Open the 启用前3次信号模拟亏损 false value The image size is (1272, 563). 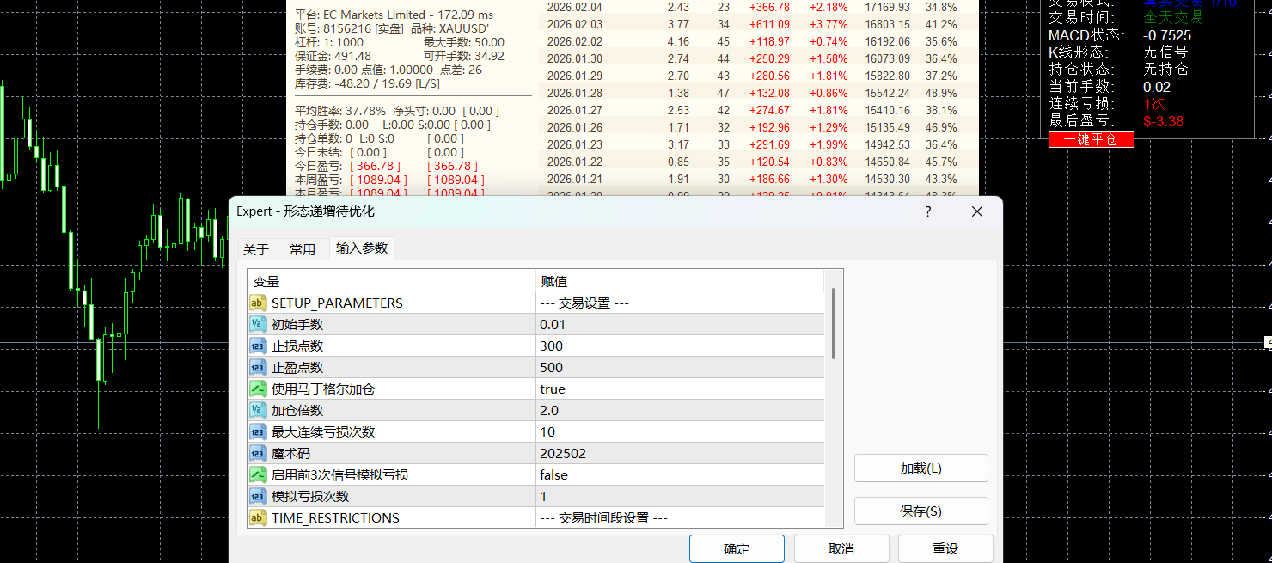pyautogui.click(x=680, y=474)
